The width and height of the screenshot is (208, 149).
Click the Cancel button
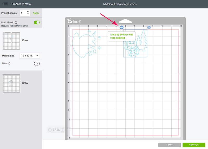point(170,145)
